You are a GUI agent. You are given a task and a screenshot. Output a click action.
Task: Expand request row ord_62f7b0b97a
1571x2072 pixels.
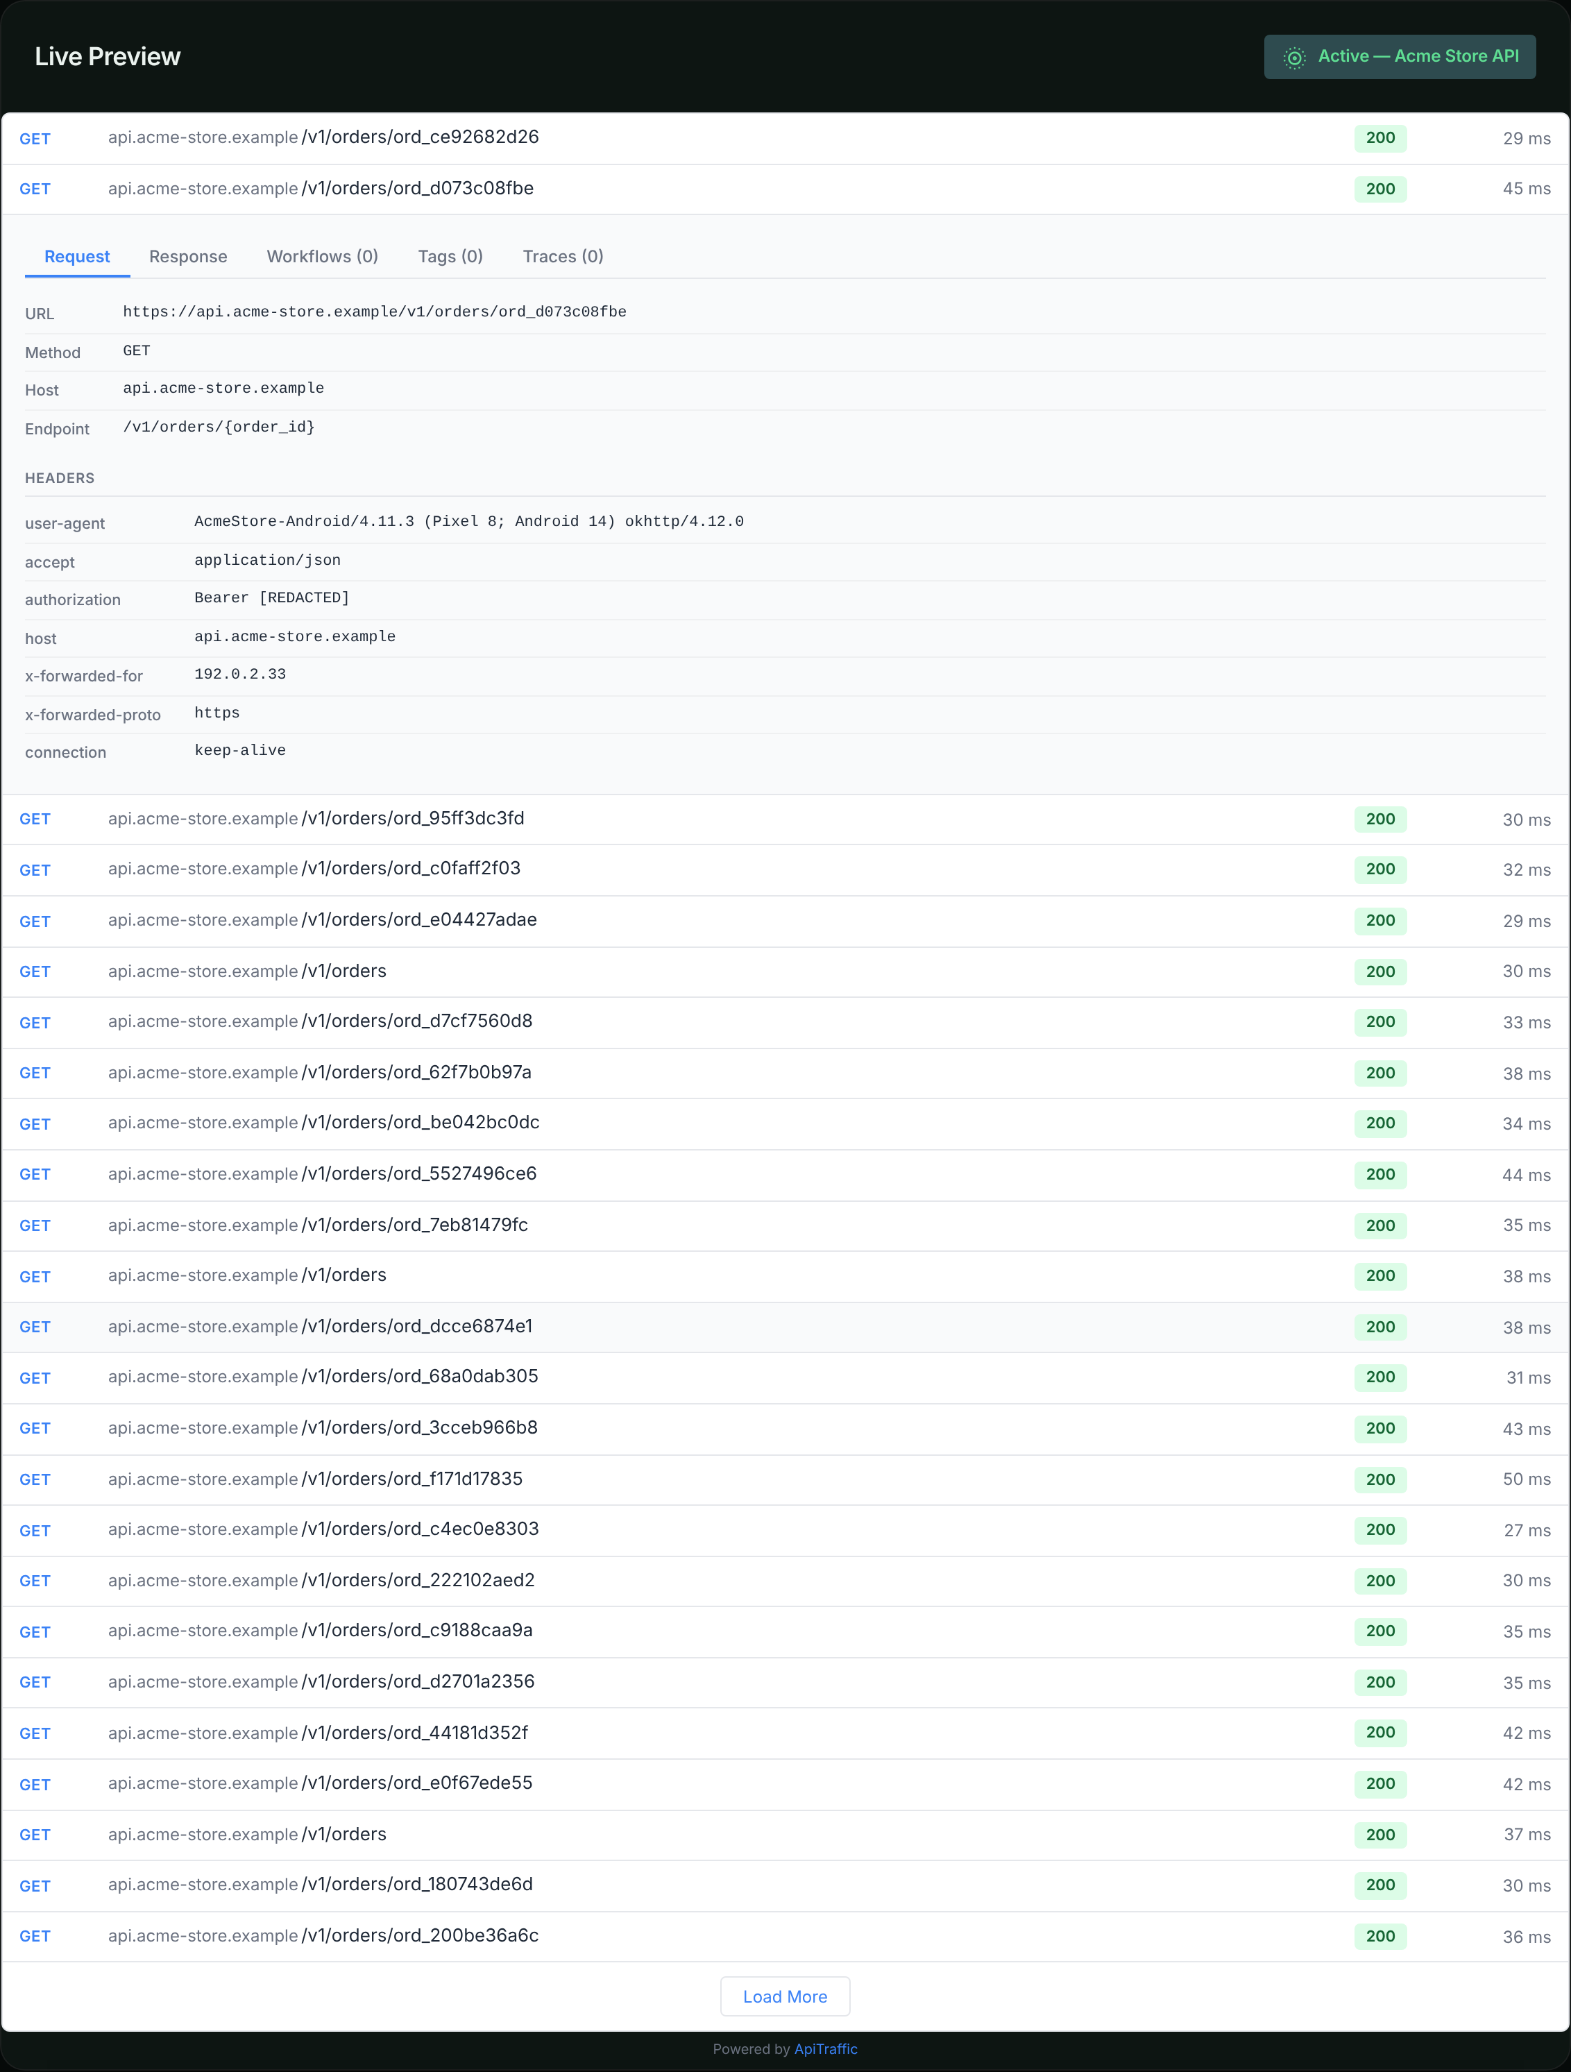[x=785, y=1073]
